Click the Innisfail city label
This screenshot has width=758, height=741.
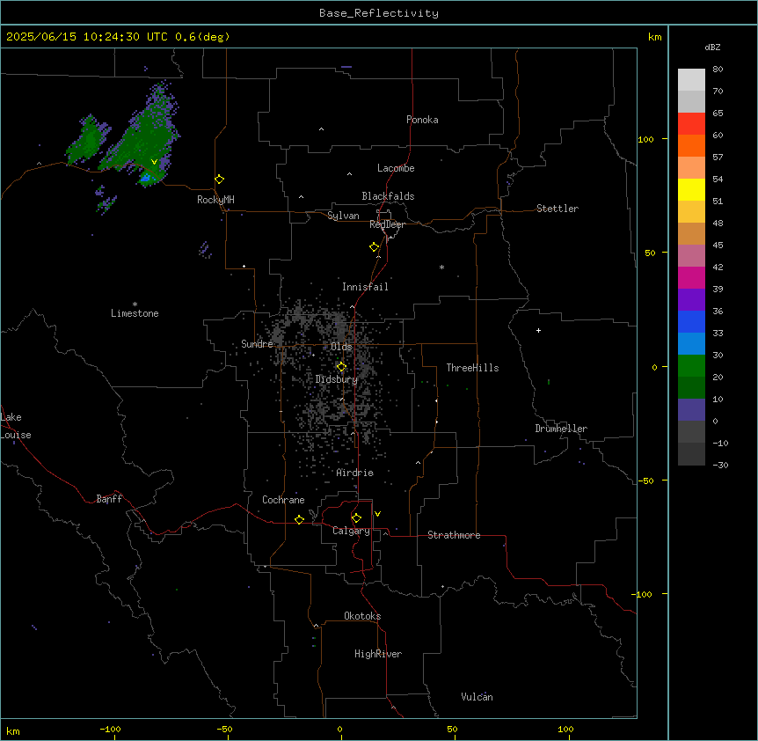pyautogui.click(x=365, y=287)
